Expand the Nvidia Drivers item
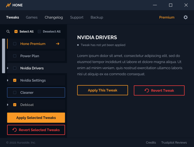 pyautogui.click(x=8, y=68)
